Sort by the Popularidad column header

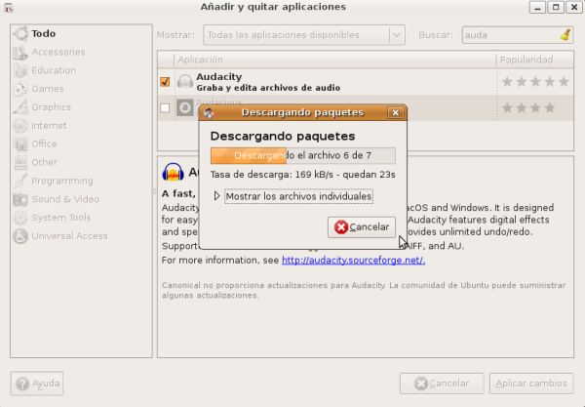533,60
